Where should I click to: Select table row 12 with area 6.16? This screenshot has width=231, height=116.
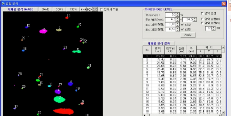pos(182,92)
